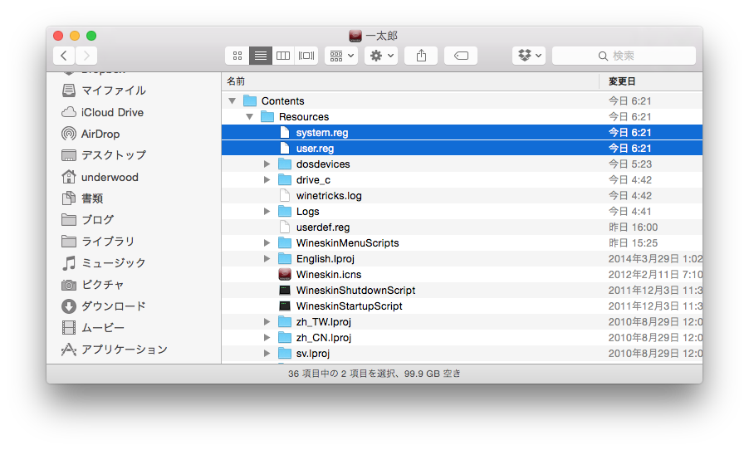Go forward to next folder
The width and height of the screenshot is (749, 450).
(86, 56)
